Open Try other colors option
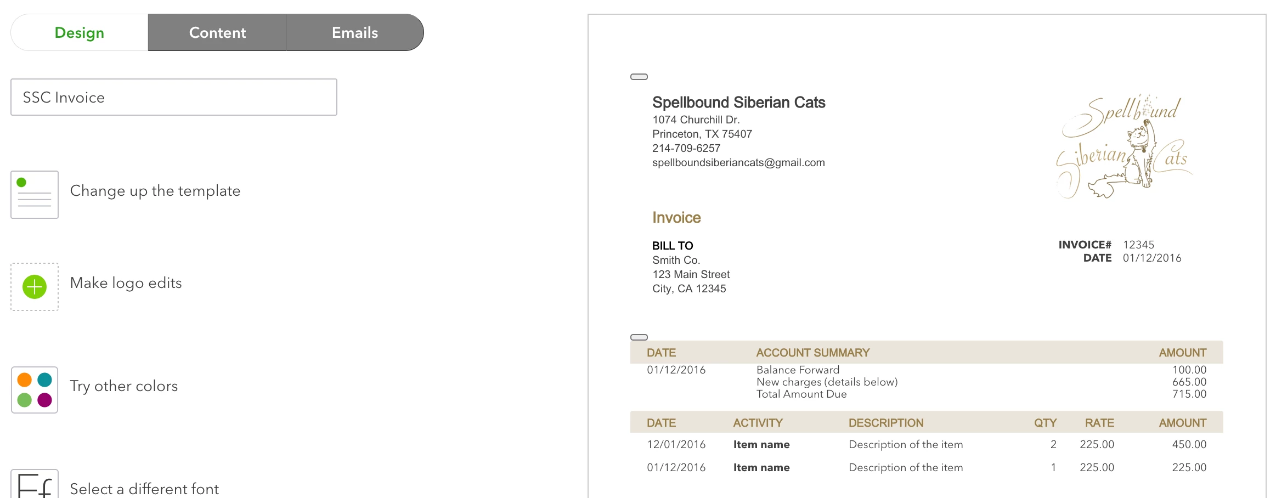This screenshot has width=1276, height=498. tap(124, 386)
